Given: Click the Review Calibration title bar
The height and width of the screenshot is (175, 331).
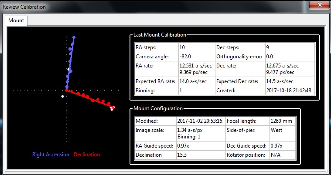Looking at the screenshot, I should coord(131,7).
